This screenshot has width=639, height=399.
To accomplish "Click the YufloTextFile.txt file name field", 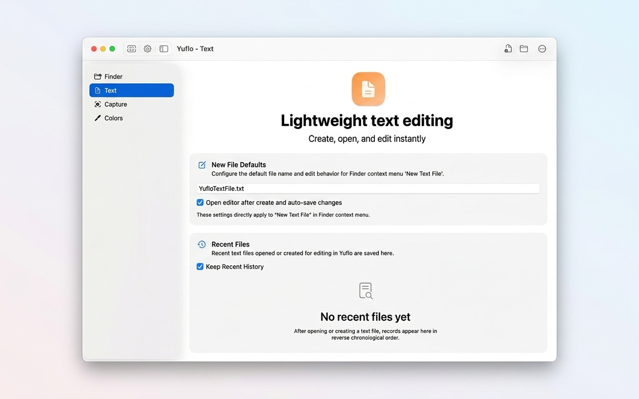I will coord(368,189).
